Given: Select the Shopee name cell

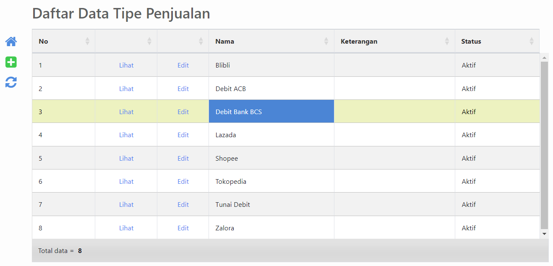Looking at the screenshot, I should tap(271, 158).
